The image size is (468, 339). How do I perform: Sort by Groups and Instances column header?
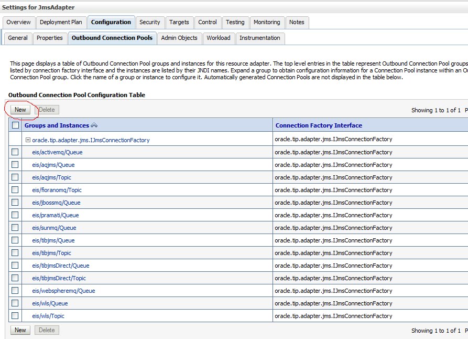coord(57,125)
